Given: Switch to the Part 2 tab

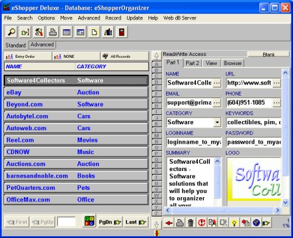Looking at the screenshot, I should tap(192, 63).
